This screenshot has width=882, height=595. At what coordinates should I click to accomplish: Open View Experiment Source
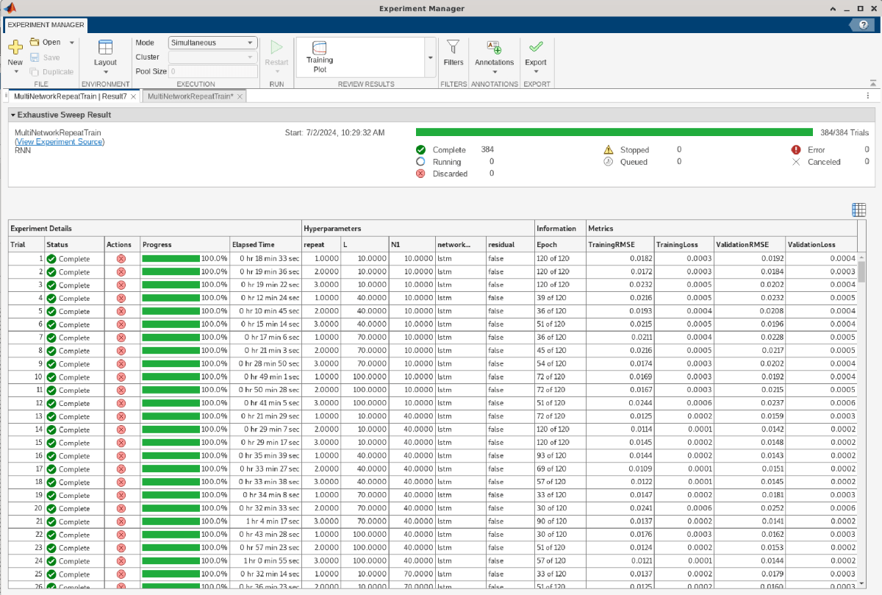59,141
